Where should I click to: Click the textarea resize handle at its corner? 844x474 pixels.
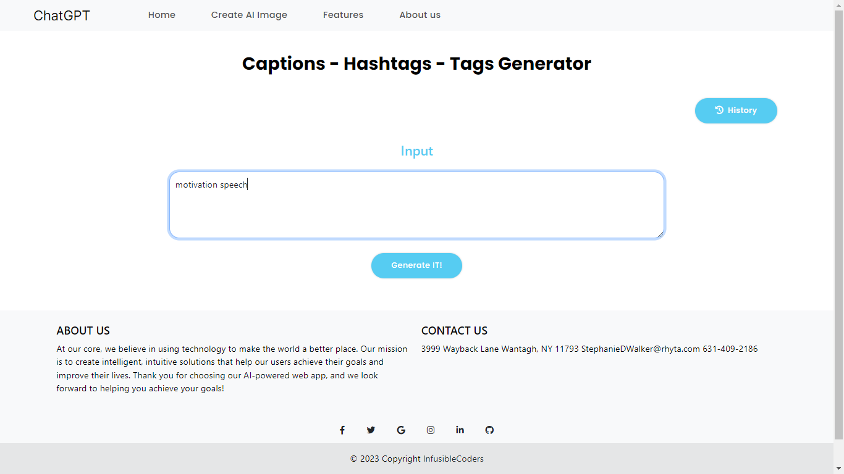661,235
